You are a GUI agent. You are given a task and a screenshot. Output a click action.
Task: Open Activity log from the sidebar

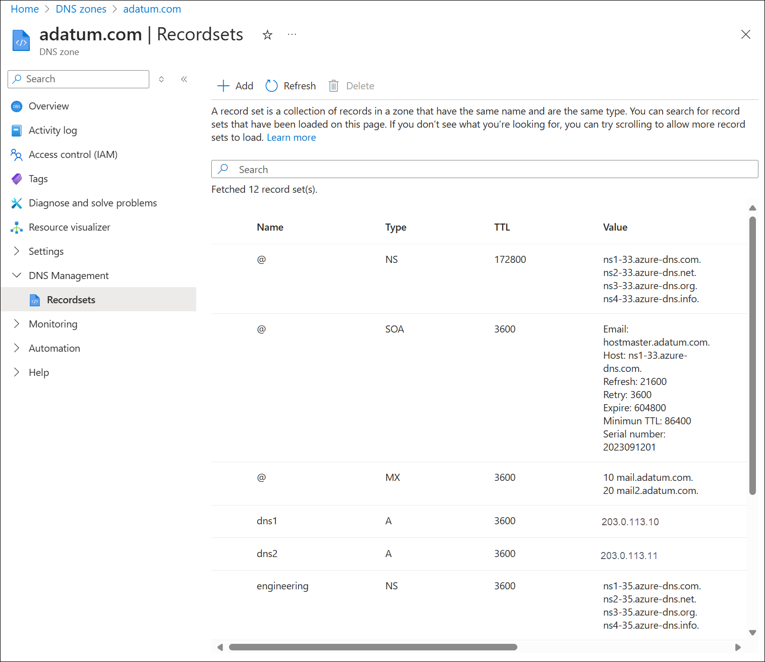(x=52, y=130)
